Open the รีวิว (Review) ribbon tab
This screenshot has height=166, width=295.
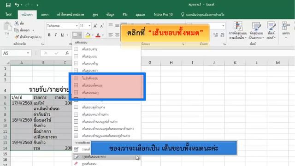tap(125, 14)
